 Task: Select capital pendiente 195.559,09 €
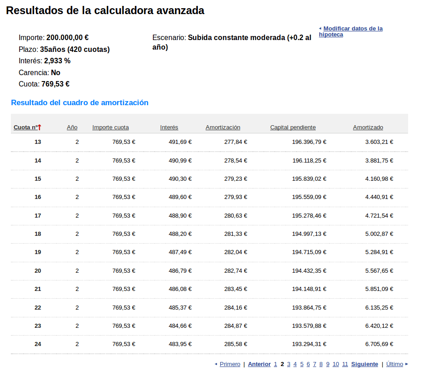309,197
